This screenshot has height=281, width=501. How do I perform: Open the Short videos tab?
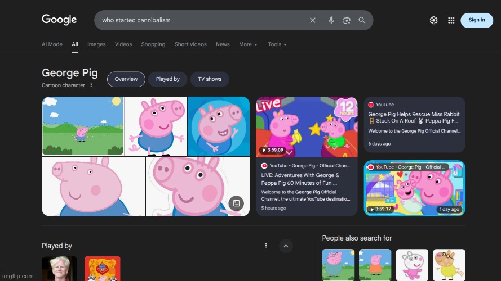pos(190,44)
